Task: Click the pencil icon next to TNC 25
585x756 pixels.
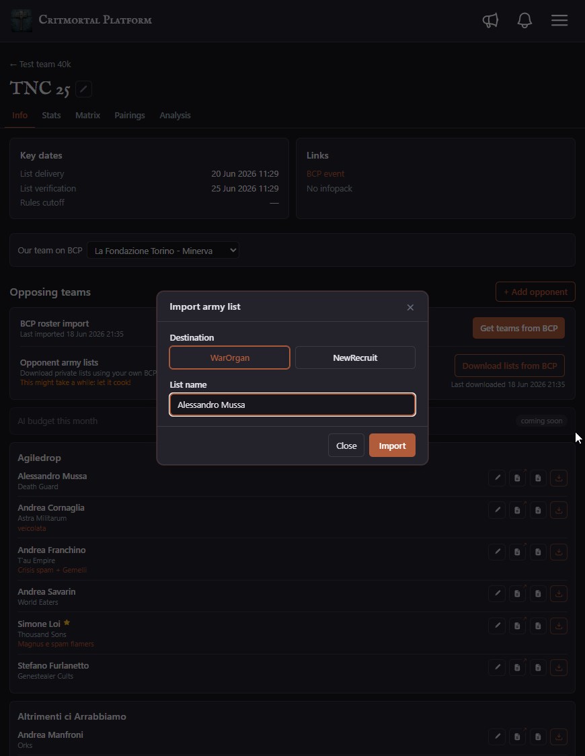Action: click(83, 89)
